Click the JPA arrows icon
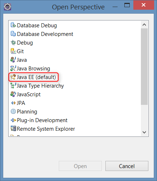This screenshot has height=181, width=157. coord(13,103)
